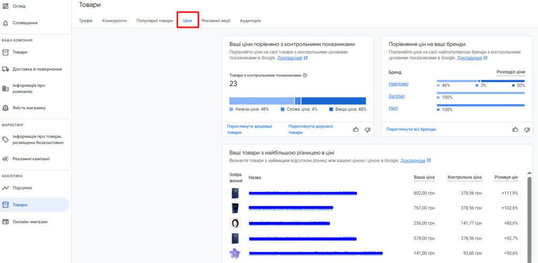Click the help icon beside Товари з контрольними показниками
The width and height of the screenshot is (538, 263).
click(305, 76)
